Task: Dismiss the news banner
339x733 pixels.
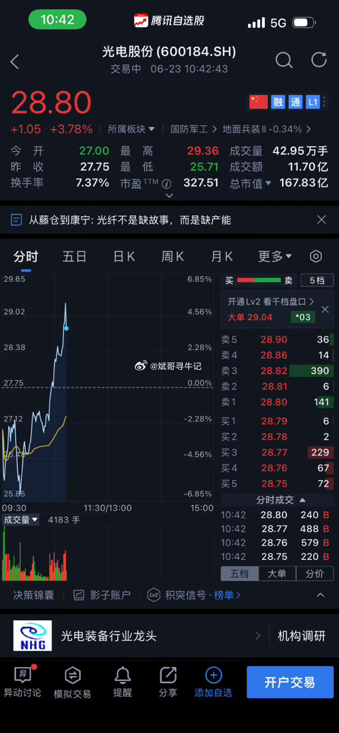Action: [321, 219]
